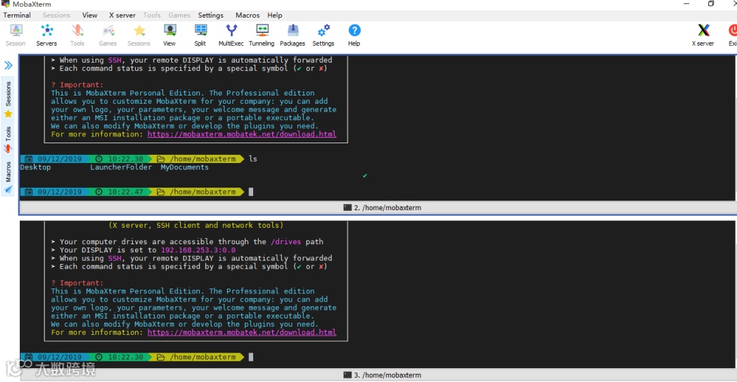Click the X server toolbar icon
This screenshot has height=382, width=737.
pyautogui.click(x=703, y=35)
